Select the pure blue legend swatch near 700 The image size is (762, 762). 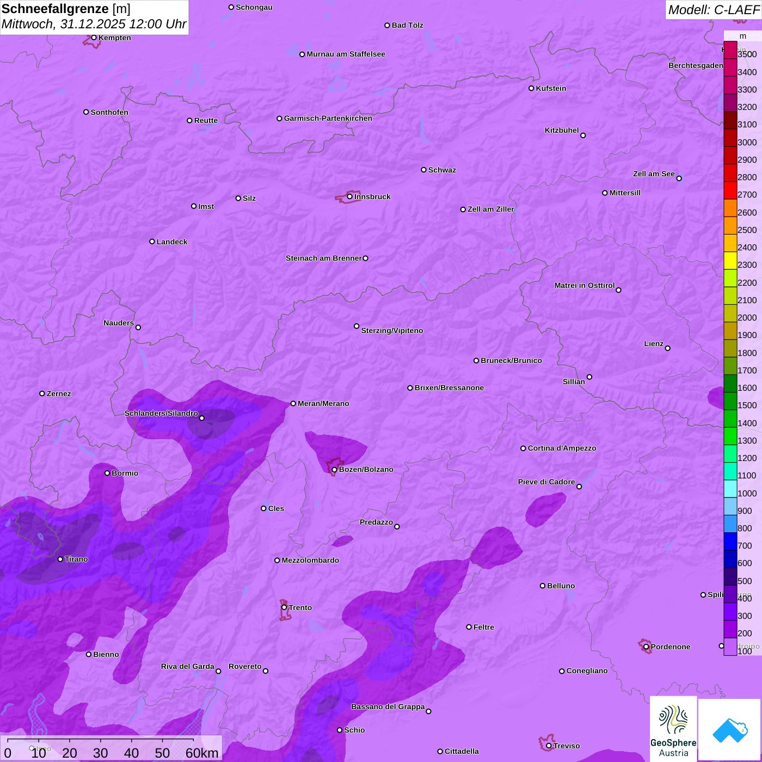tap(730, 541)
